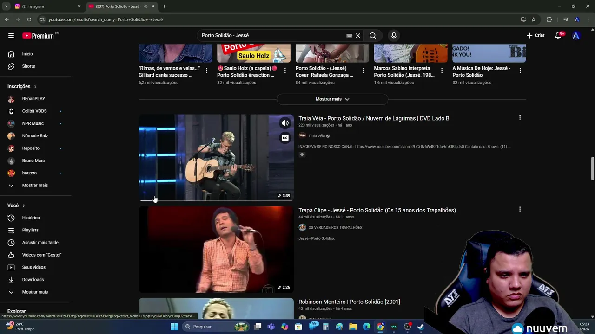This screenshot has height=334, width=595.
Task: Expand the Mostrar mais shorts shelf button
Action: coord(332,99)
